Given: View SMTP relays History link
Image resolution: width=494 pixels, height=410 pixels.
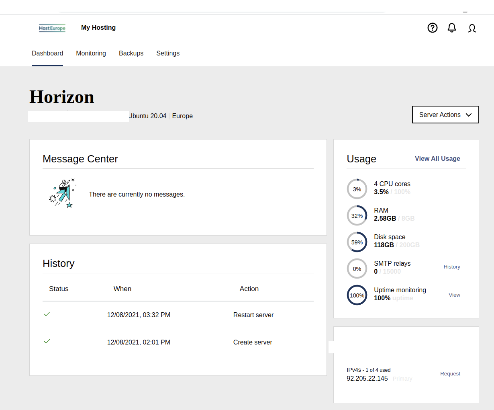Looking at the screenshot, I should (x=451, y=267).
